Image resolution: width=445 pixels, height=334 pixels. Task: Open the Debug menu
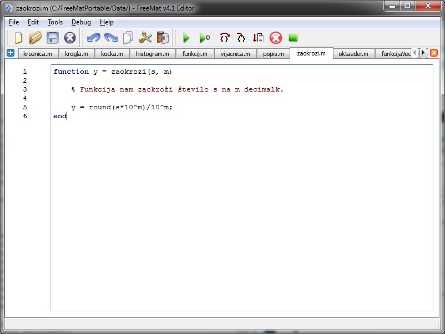click(81, 22)
